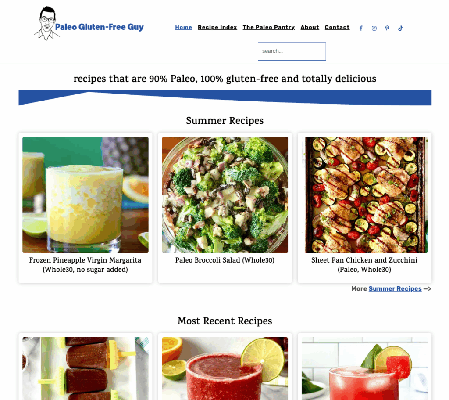449x400 pixels.
Task: Follow the More Summer Recipes link
Action: coord(395,289)
